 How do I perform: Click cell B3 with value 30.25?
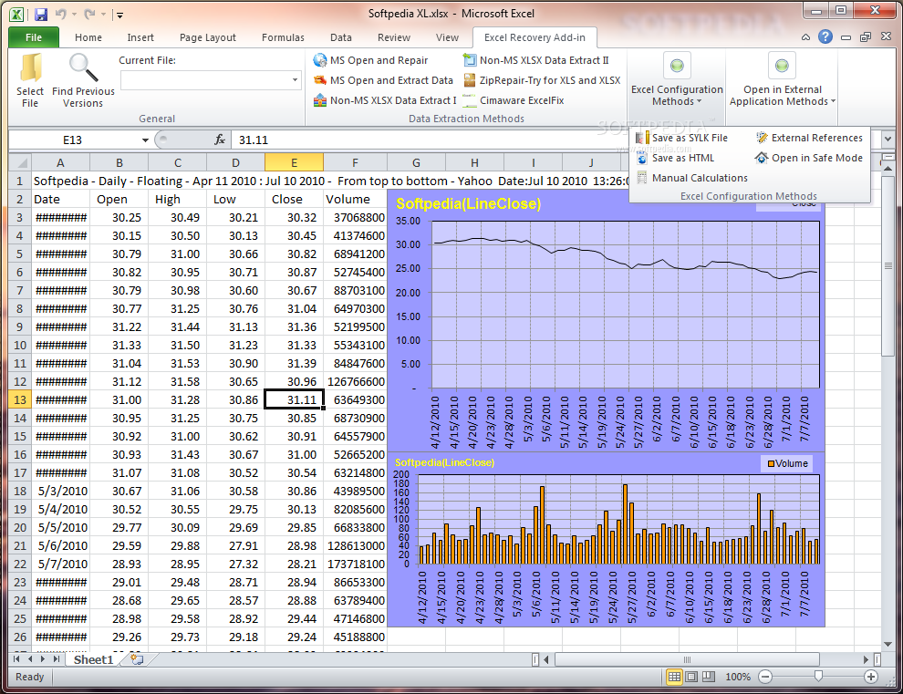[x=119, y=217]
